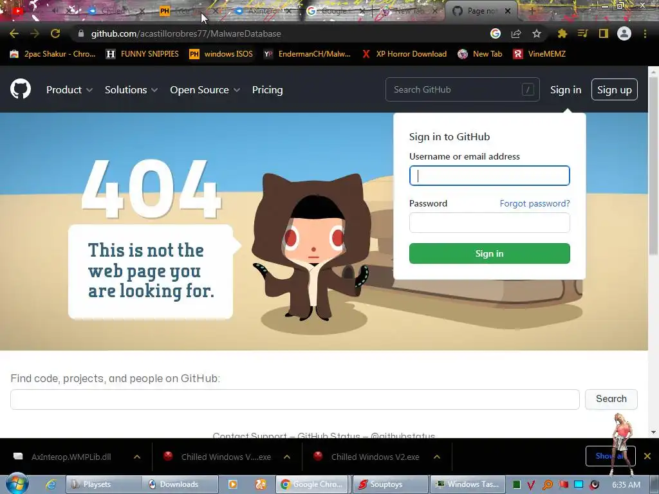Image resolution: width=659 pixels, height=494 pixels.
Task: Click the red flag tray icon
Action: click(x=563, y=485)
